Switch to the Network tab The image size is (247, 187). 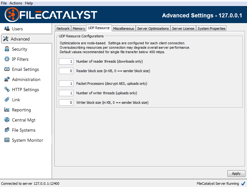(x=63, y=28)
